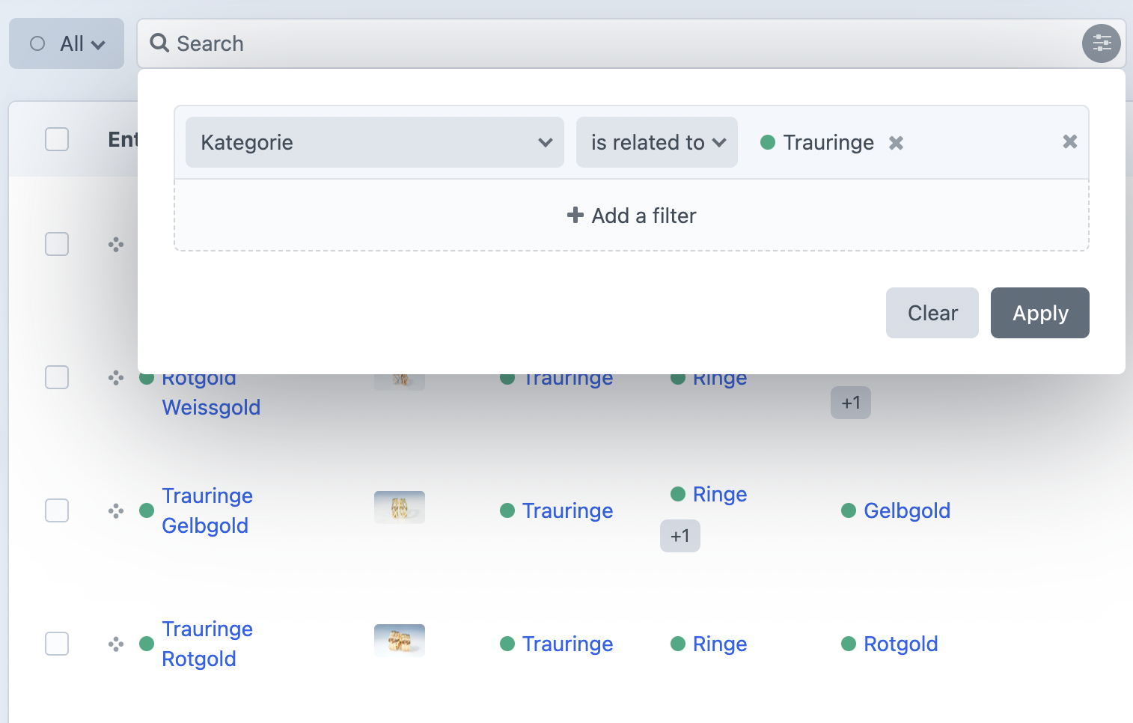Open the Gelbgold relation link

tap(907, 510)
